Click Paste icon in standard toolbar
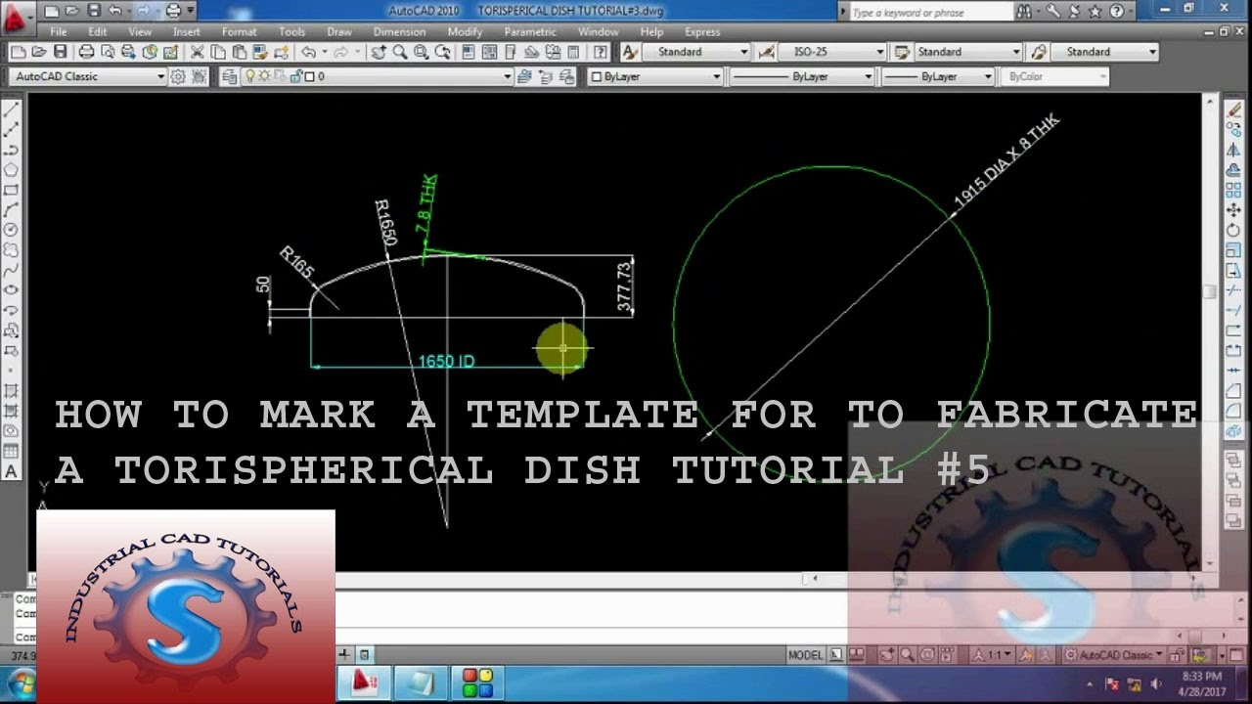Image resolution: width=1252 pixels, height=704 pixels. 239,52
